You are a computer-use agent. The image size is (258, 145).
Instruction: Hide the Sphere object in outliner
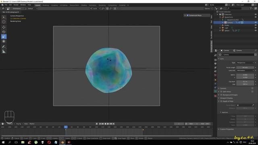click(x=256, y=31)
